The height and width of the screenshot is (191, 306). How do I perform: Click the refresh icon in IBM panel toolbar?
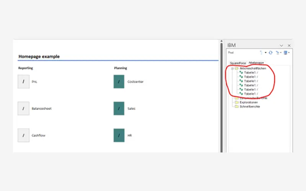click(x=270, y=53)
